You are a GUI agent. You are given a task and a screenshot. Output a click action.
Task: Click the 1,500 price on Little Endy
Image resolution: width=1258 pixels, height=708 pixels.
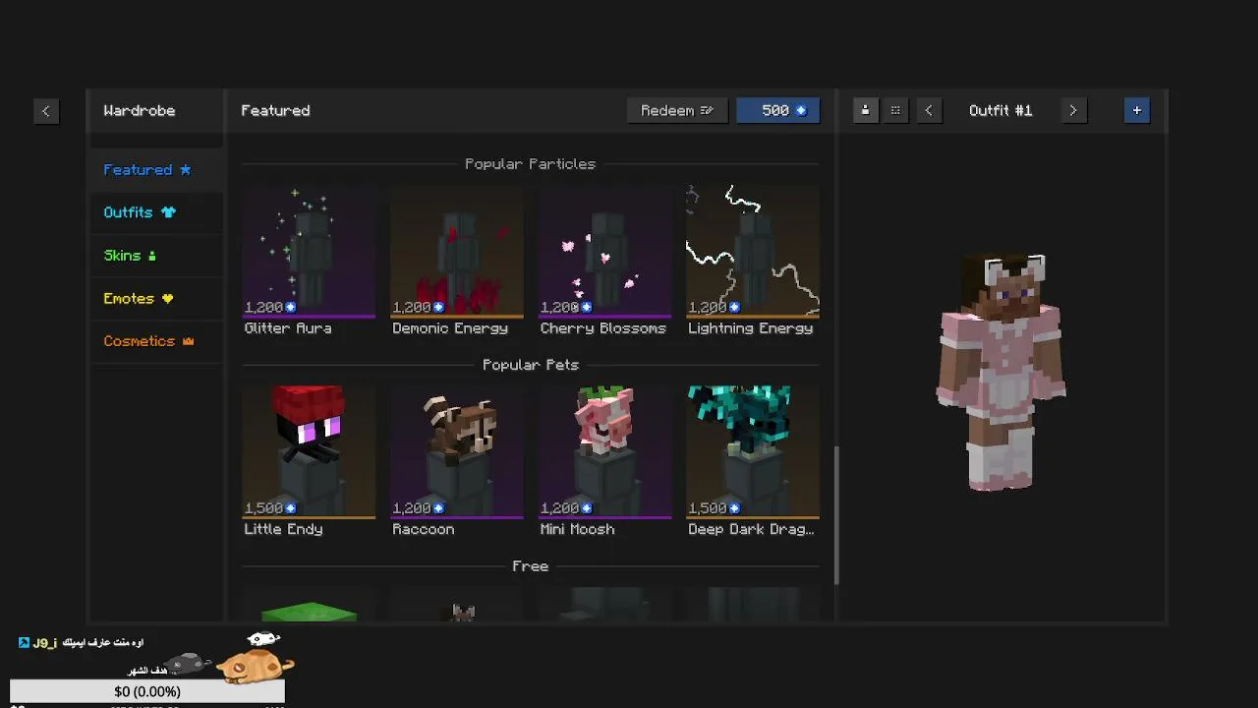point(269,508)
